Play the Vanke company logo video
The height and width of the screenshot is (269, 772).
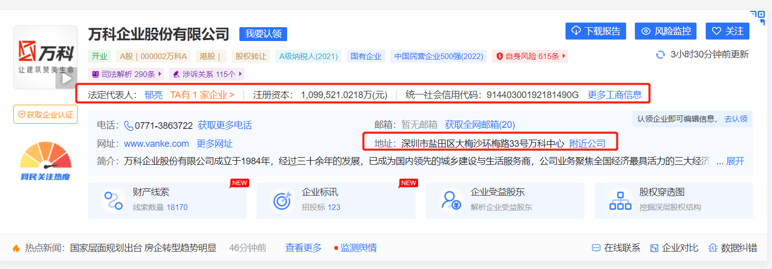(66, 79)
